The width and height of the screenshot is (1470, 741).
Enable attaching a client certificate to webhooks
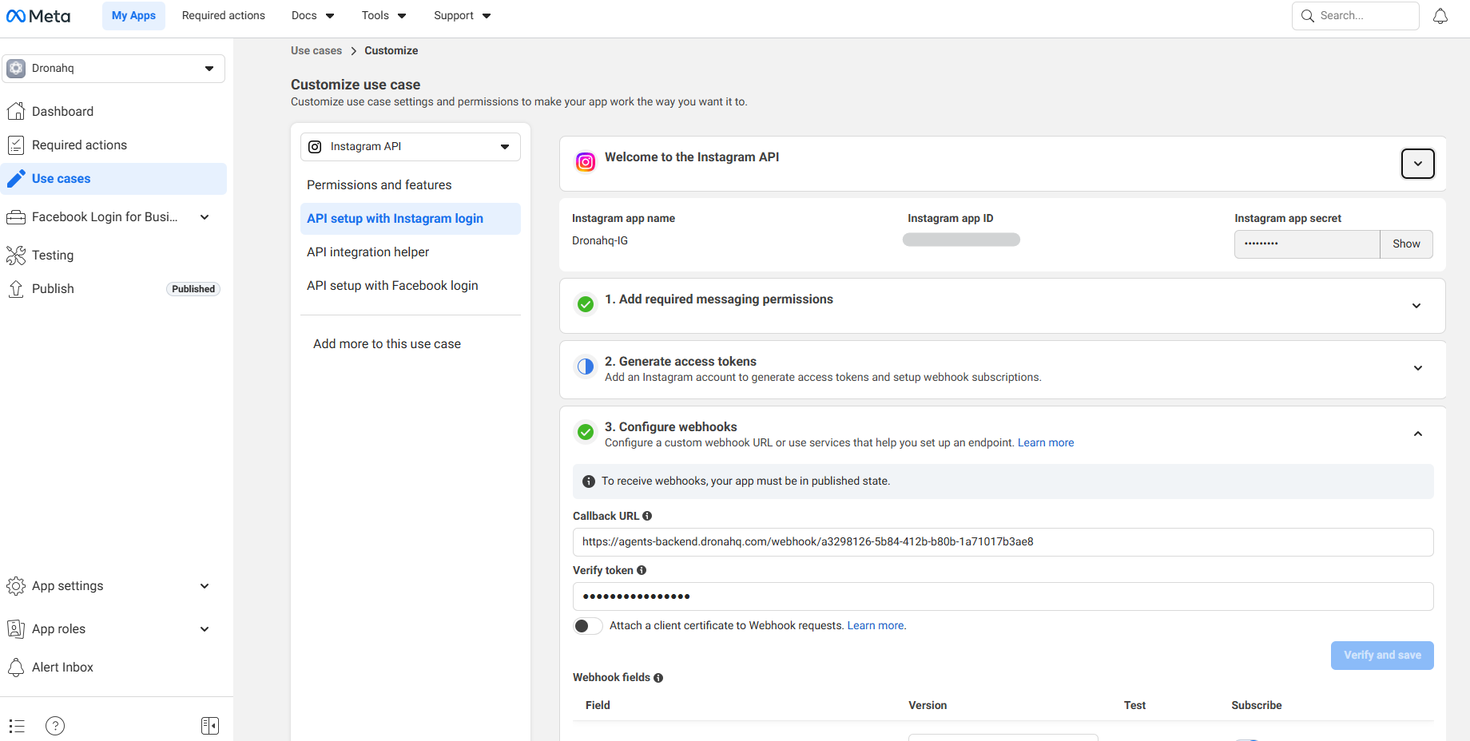point(587,625)
